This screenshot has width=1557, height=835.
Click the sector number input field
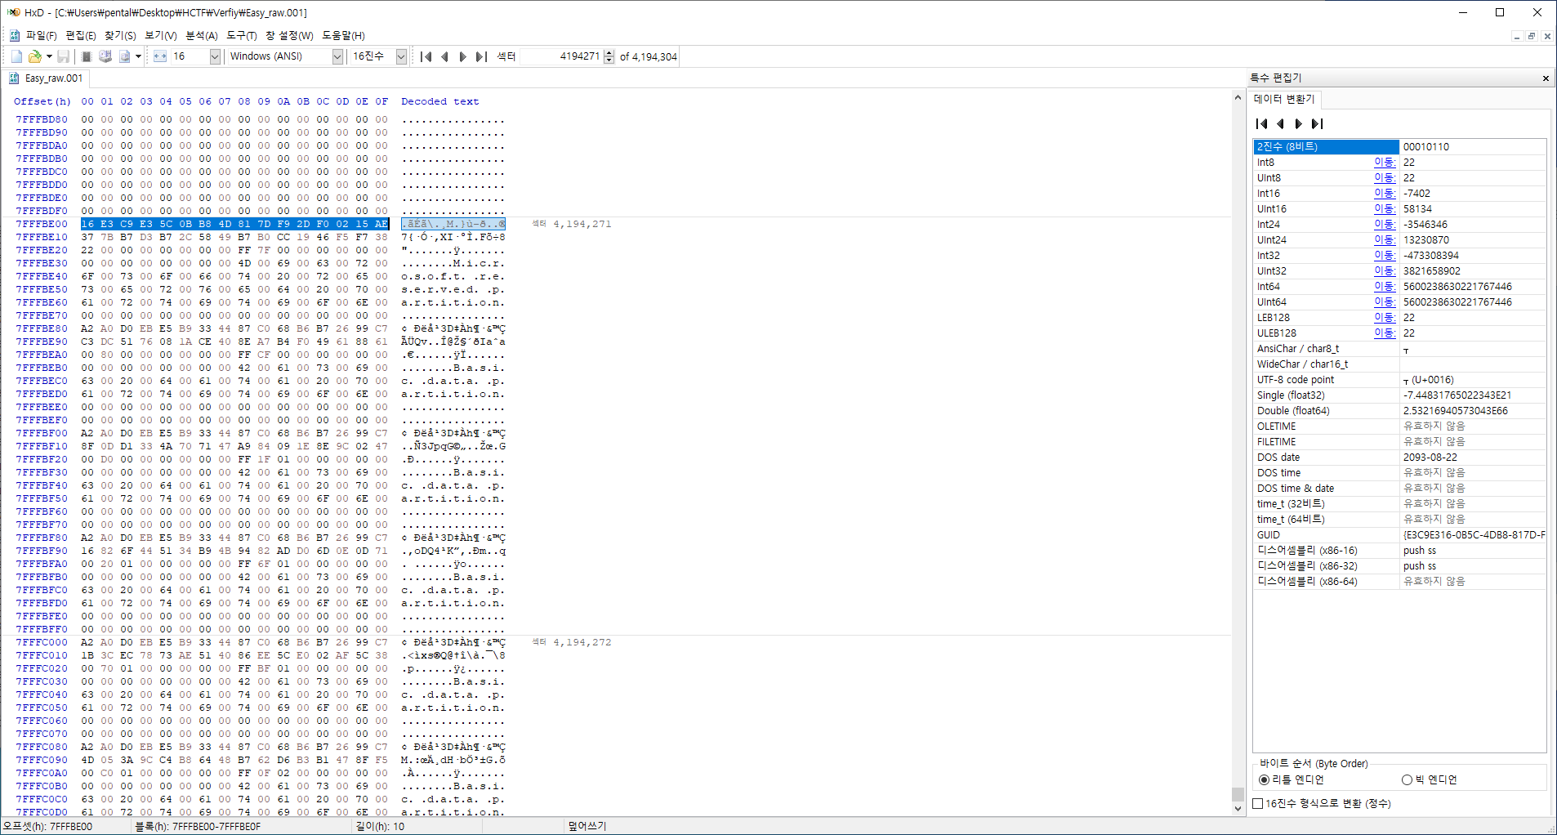click(x=561, y=56)
